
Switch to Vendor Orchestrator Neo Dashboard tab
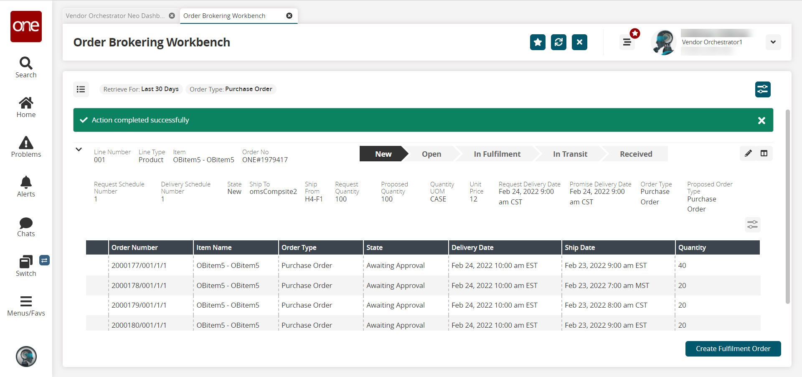[x=115, y=16]
